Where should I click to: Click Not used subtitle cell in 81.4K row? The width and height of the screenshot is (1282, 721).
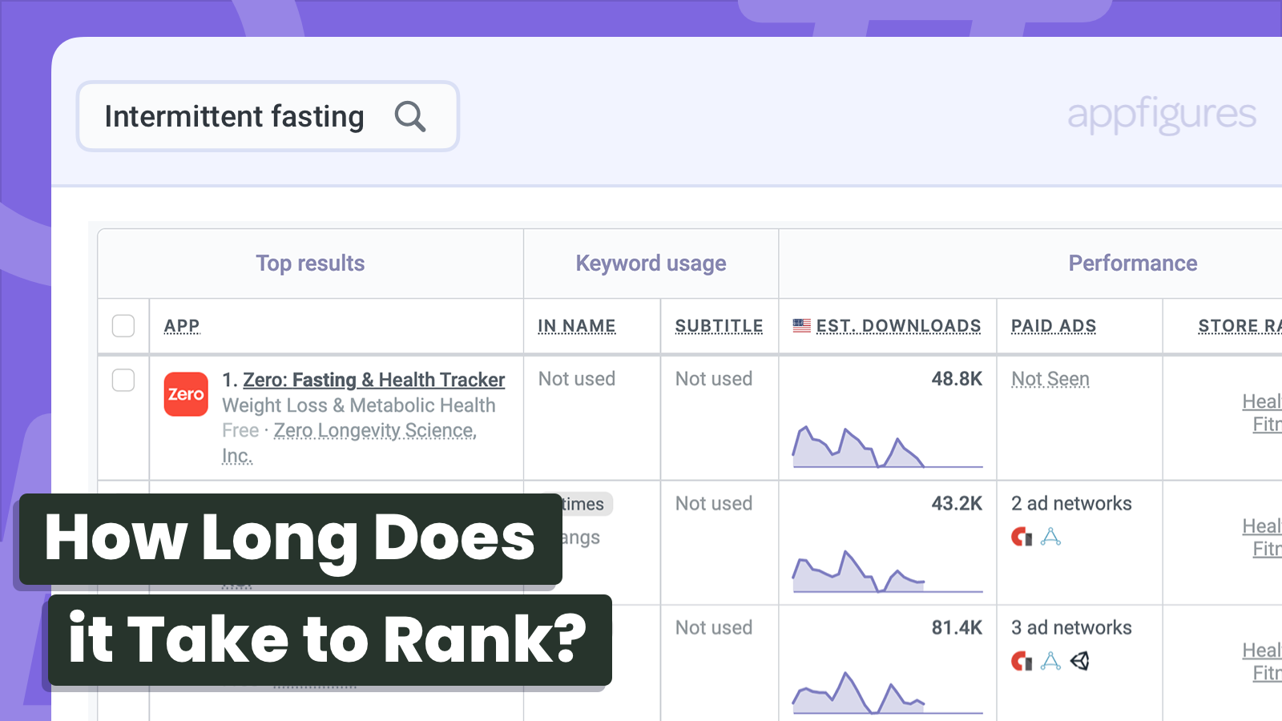[714, 628]
